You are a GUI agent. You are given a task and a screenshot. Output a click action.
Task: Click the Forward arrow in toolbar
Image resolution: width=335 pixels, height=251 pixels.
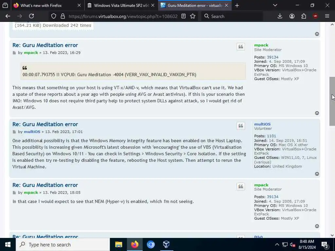[x=19, y=16]
